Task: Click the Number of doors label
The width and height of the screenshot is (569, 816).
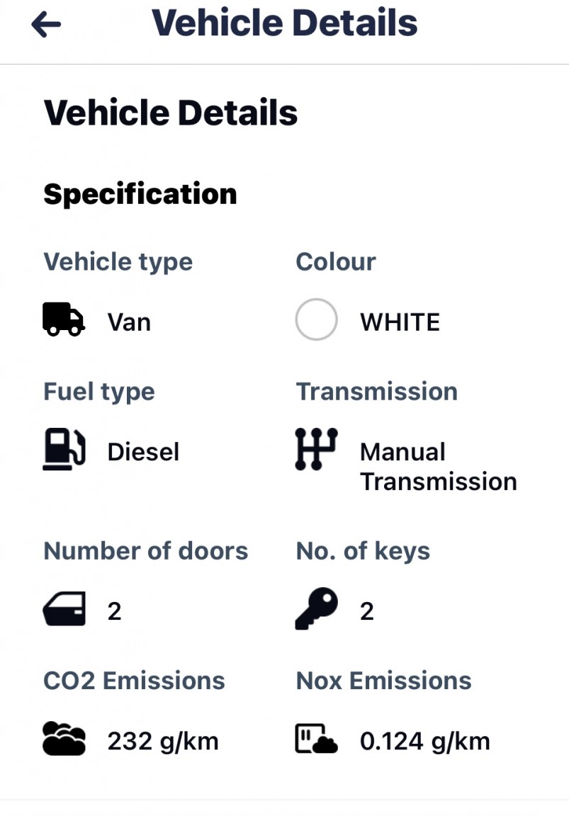Action: (x=146, y=551)
